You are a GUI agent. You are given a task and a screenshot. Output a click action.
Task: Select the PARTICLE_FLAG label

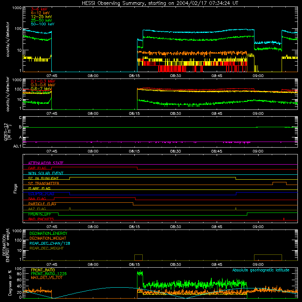42,203
